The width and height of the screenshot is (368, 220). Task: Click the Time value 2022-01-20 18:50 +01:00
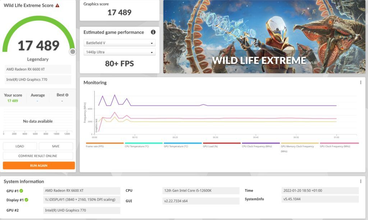click(320, 191)
